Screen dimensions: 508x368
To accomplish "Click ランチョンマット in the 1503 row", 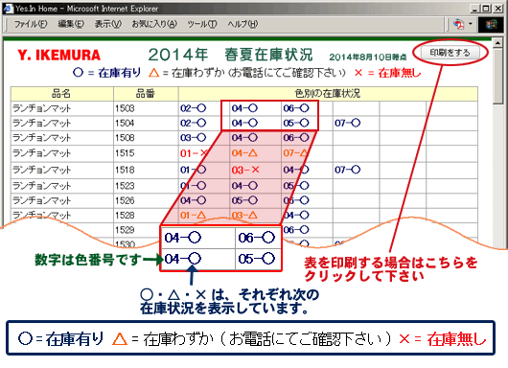I will (x=41, y=108).
